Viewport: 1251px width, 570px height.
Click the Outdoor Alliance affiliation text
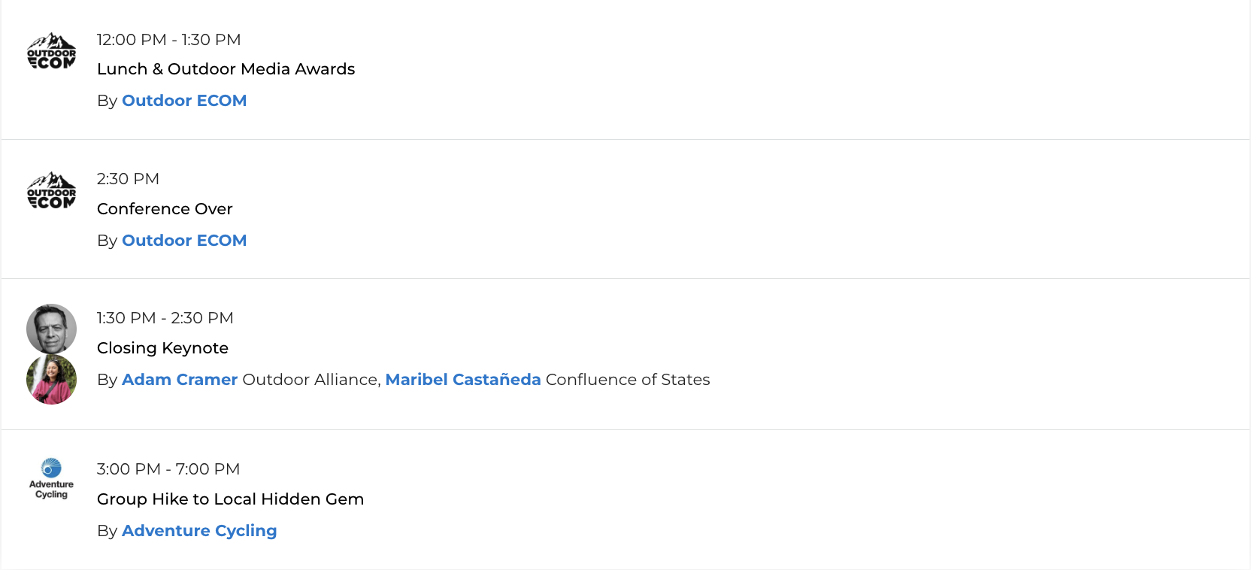click(310, 380)
